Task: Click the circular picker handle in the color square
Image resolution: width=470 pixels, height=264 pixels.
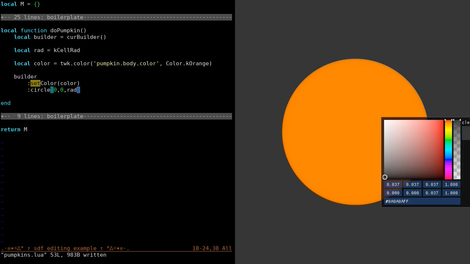Action: click(x=385, y=177)
